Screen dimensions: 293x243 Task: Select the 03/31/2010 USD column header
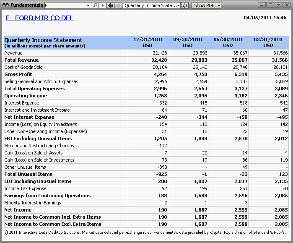(268, 42)
